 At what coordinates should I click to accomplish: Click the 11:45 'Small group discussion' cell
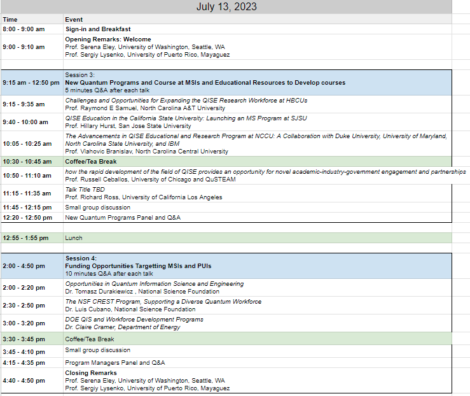[x=258, y=208]
